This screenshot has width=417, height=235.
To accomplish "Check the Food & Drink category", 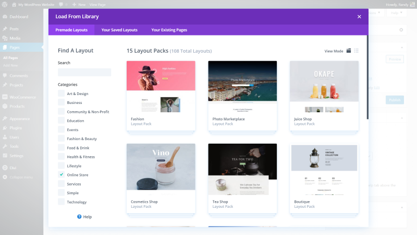I will coord(61,148).
